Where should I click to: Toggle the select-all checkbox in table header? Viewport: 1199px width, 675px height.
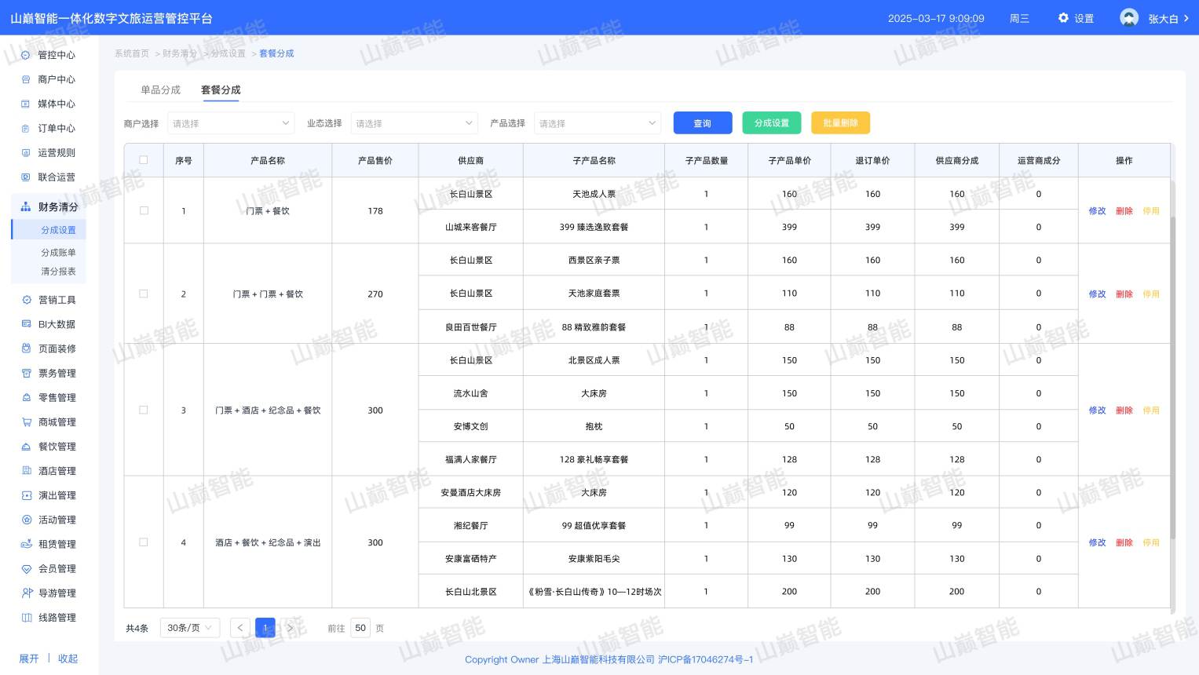pos(144,160)
